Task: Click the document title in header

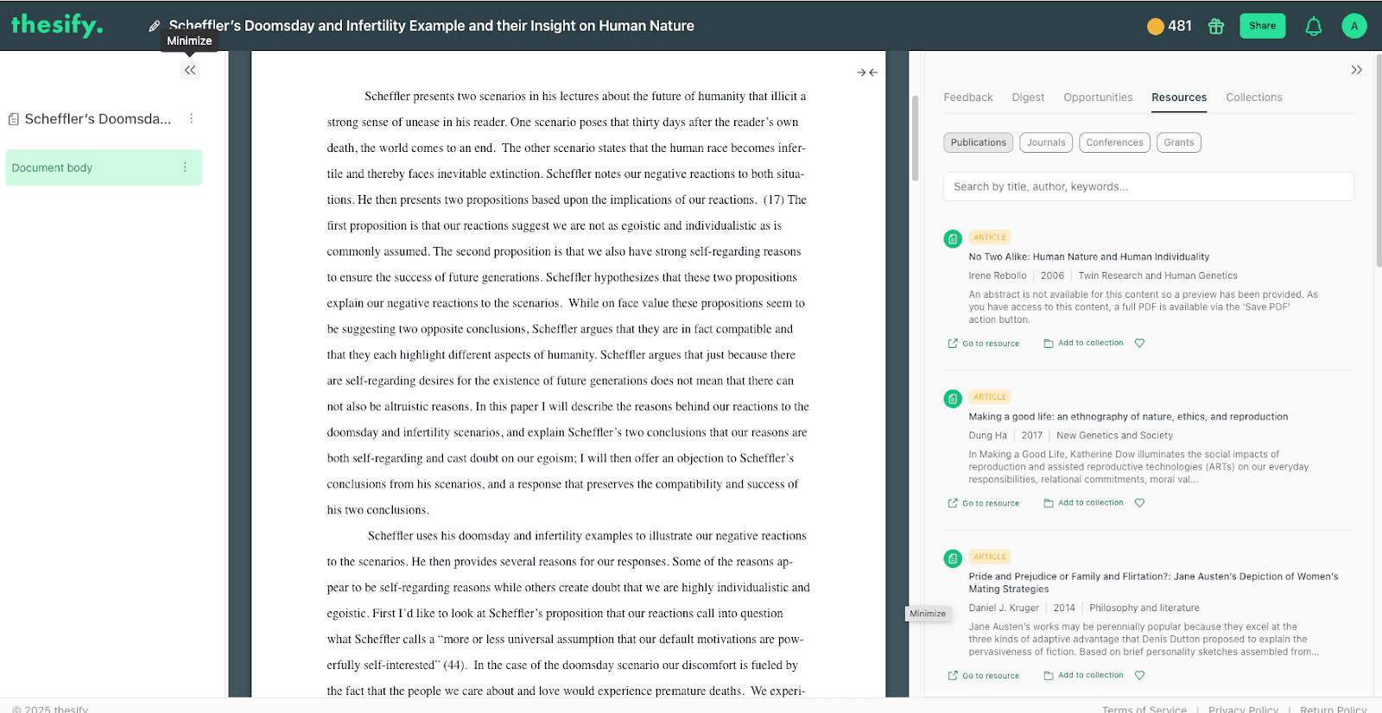Action: pyautogui.click(x=431, y=26)
